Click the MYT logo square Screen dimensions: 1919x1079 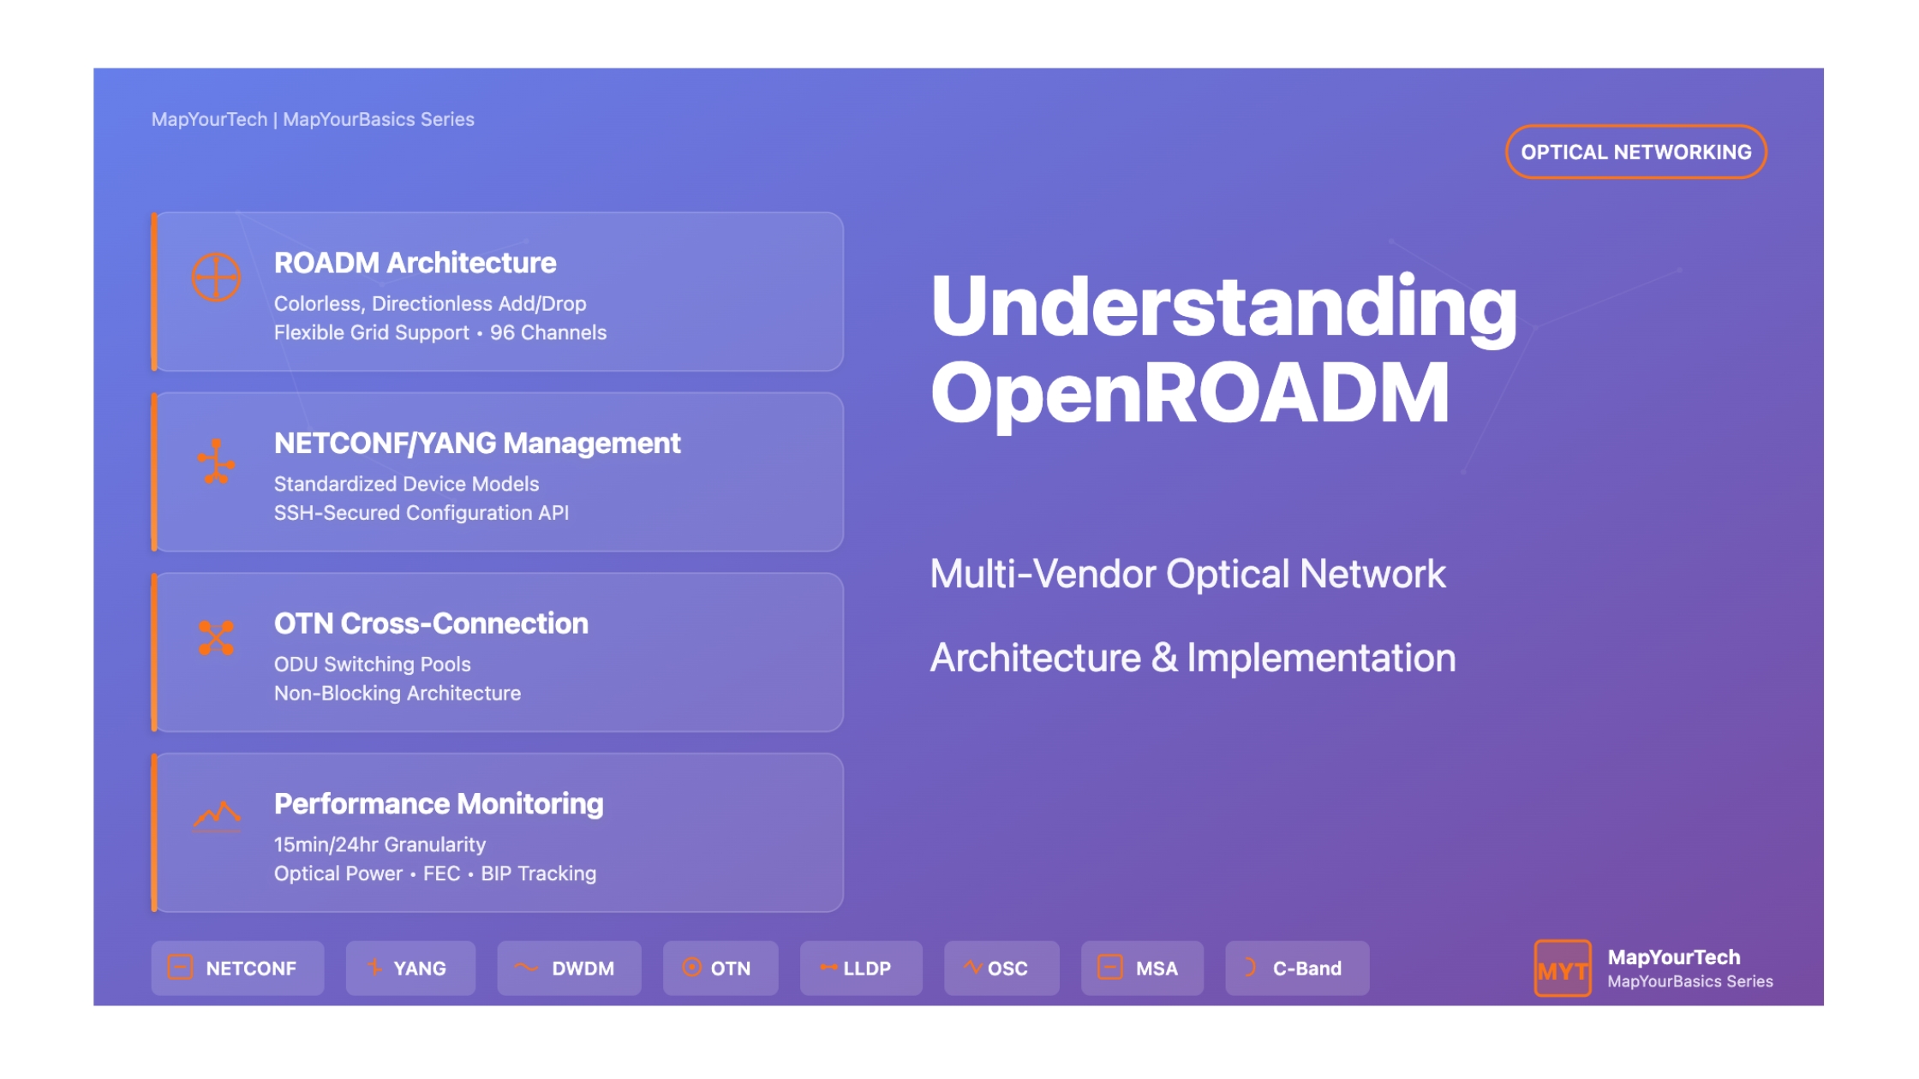(x=1562, y=969)
